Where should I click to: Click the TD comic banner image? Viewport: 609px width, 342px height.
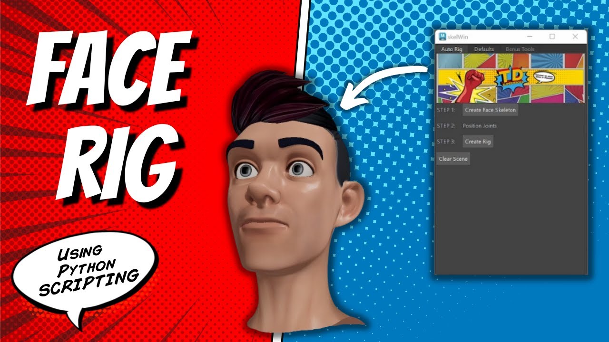coord(511,78)
